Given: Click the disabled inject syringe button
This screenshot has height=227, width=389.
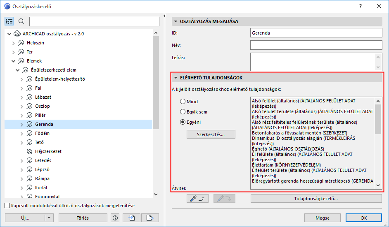Looking at the screenshot, I should [x=224, y=198].
